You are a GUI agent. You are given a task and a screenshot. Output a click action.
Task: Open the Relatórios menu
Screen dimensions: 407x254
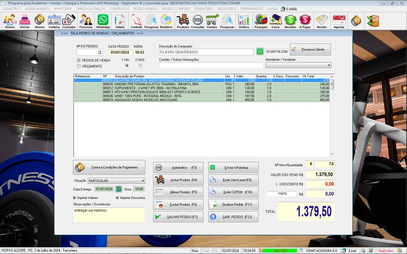coord(226,9)
